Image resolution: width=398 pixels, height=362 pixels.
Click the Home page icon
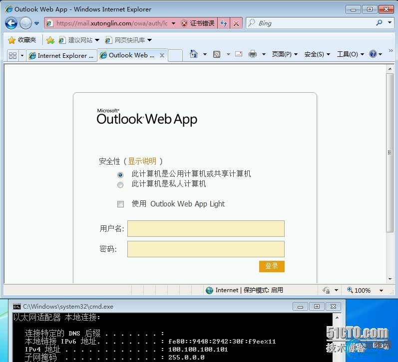(x=194, y=54)
